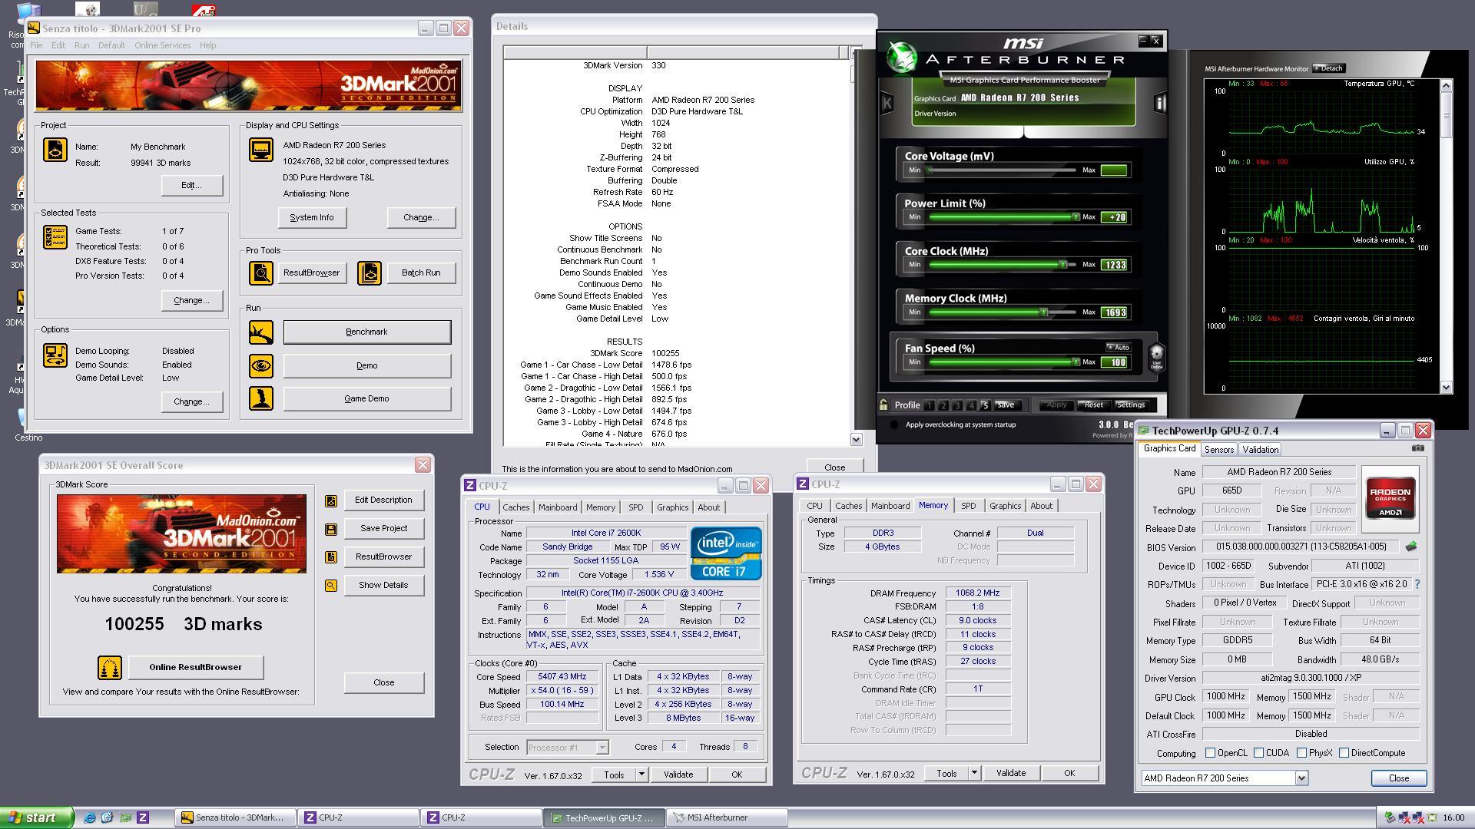
Task: Open the File menu in 3DMark2001
Action: (36, 45)
